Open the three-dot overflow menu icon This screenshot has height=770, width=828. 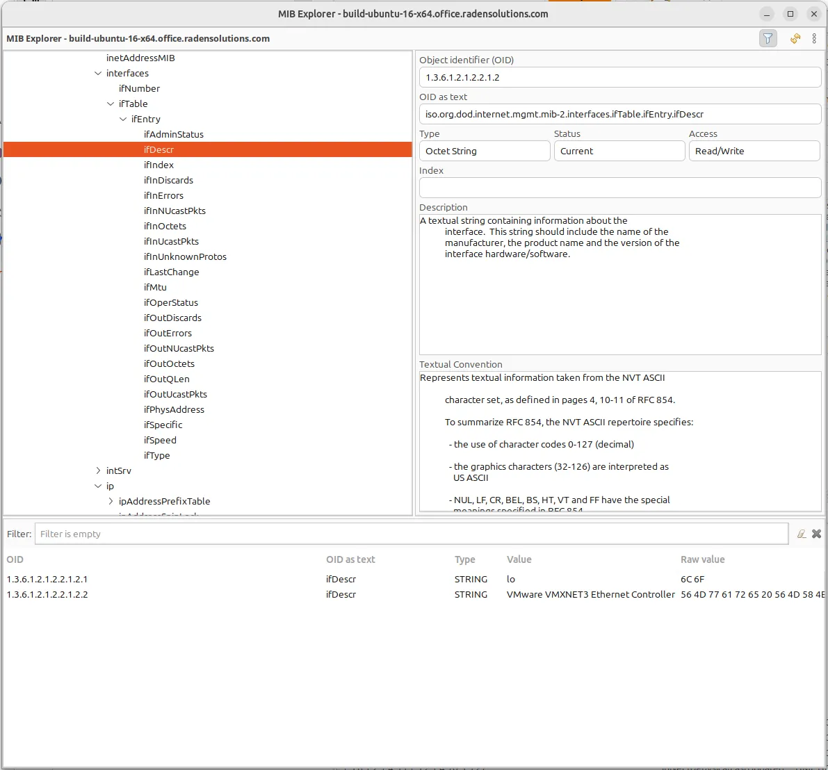click(815, 38)
